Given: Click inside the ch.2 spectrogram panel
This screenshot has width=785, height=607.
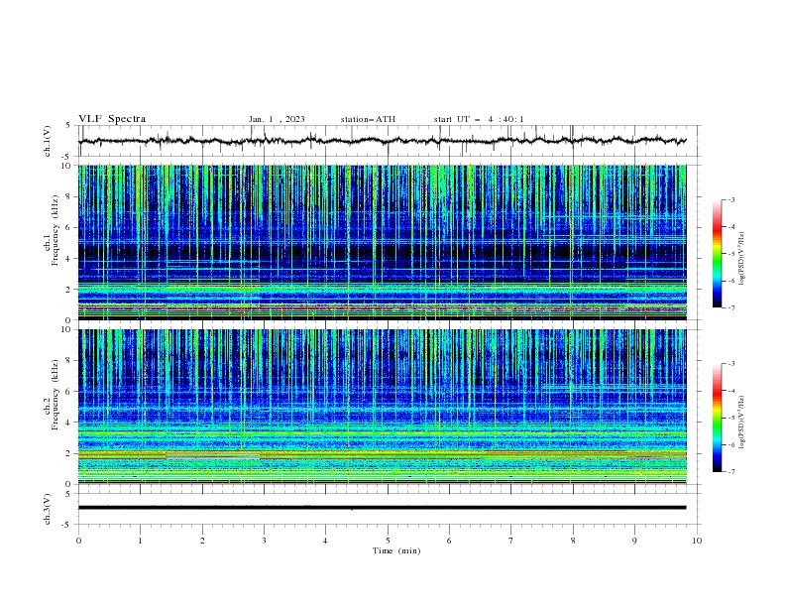Looking at the screenshot, I should click(382, 407).
